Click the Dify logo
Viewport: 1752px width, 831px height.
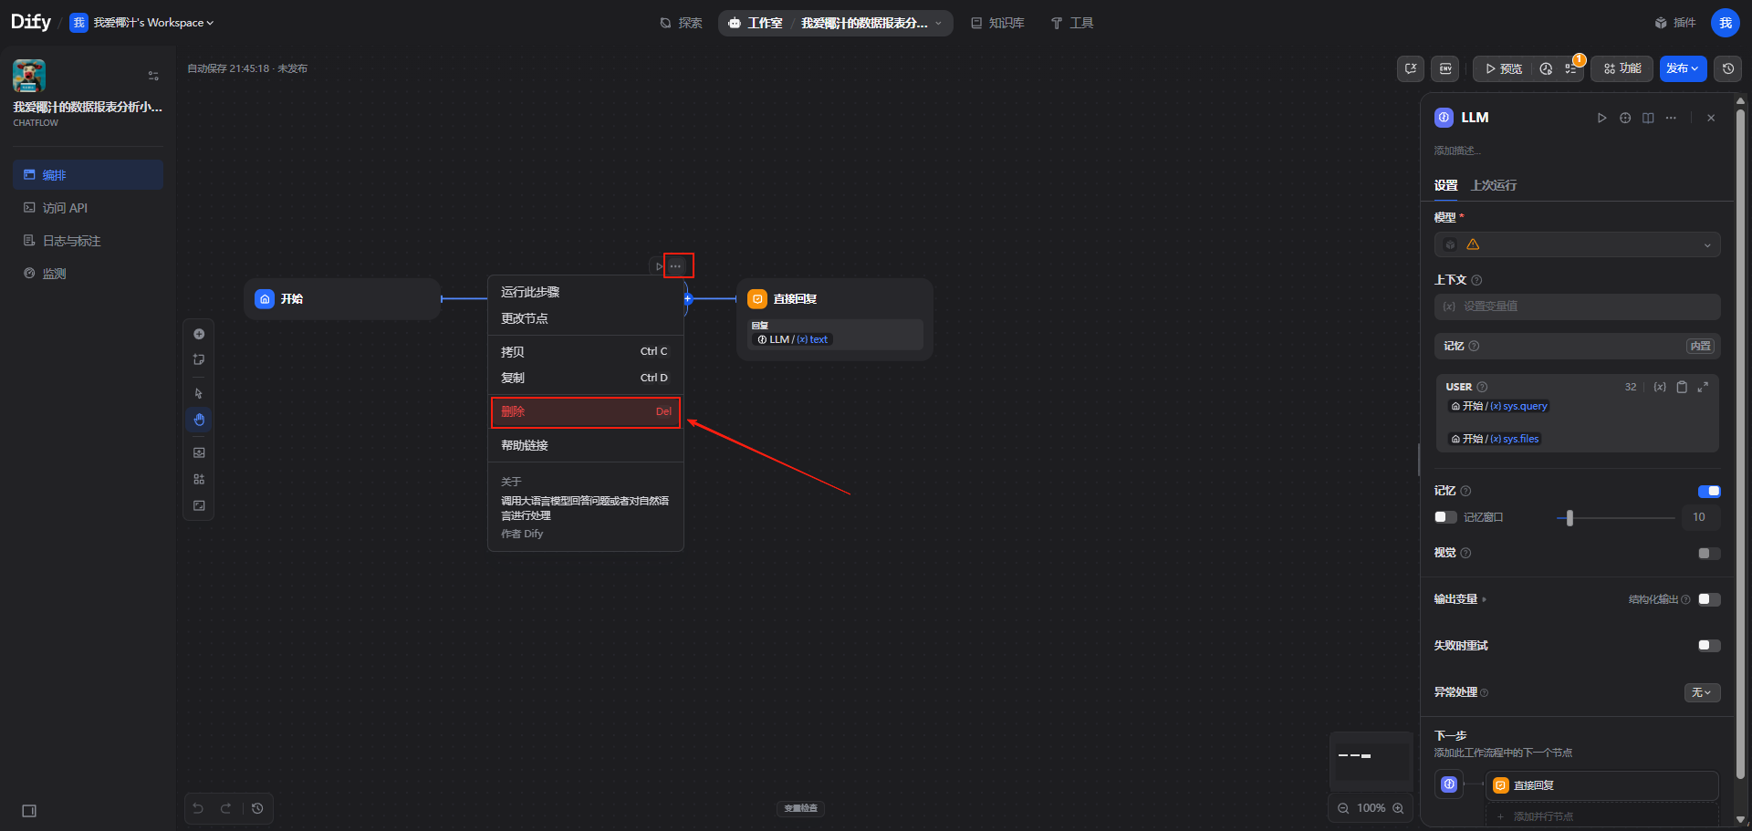(x=31, y=22)
